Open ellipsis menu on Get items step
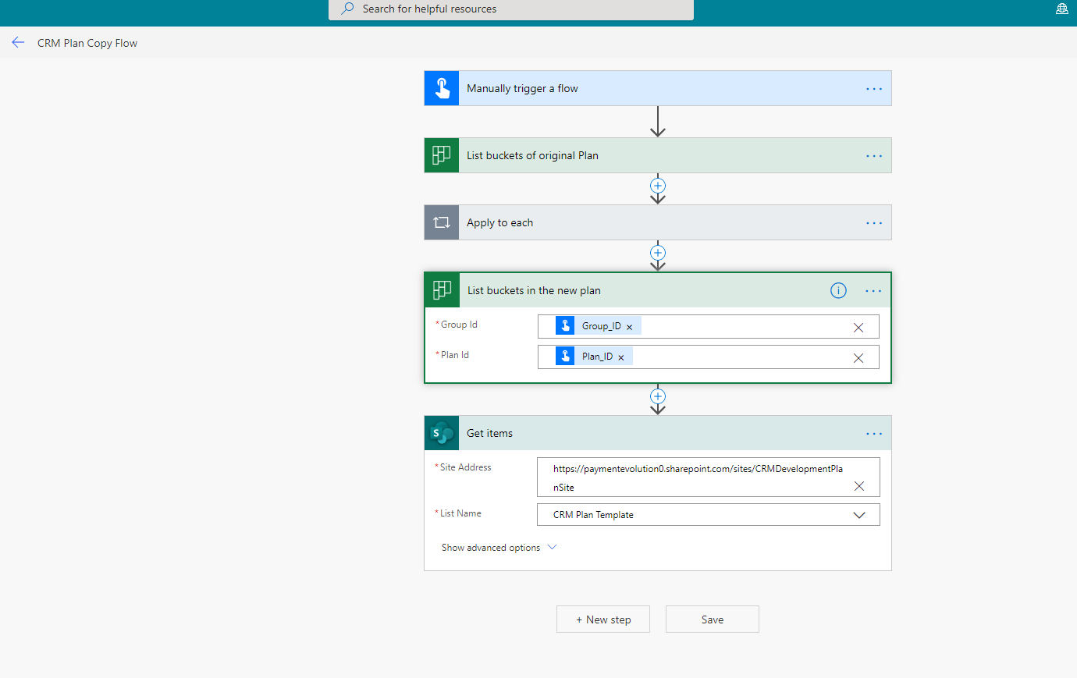The height and width of the screenshot is (678, 1077). click(x=873, y=434)
